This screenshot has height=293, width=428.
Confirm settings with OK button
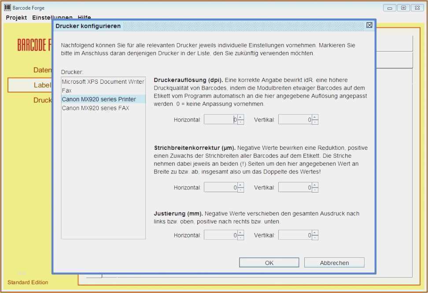point(269,263)
